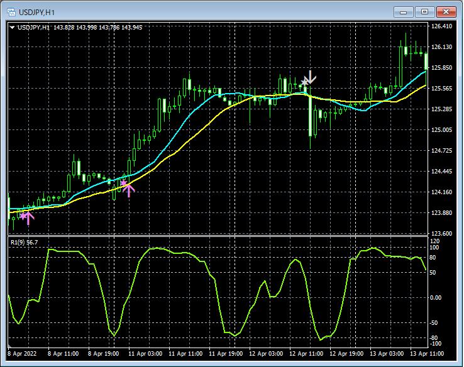Expand the chart header dropdown triangle
Image resolution: width=464 pixels, height=367 pixels.
coord(12,28)
